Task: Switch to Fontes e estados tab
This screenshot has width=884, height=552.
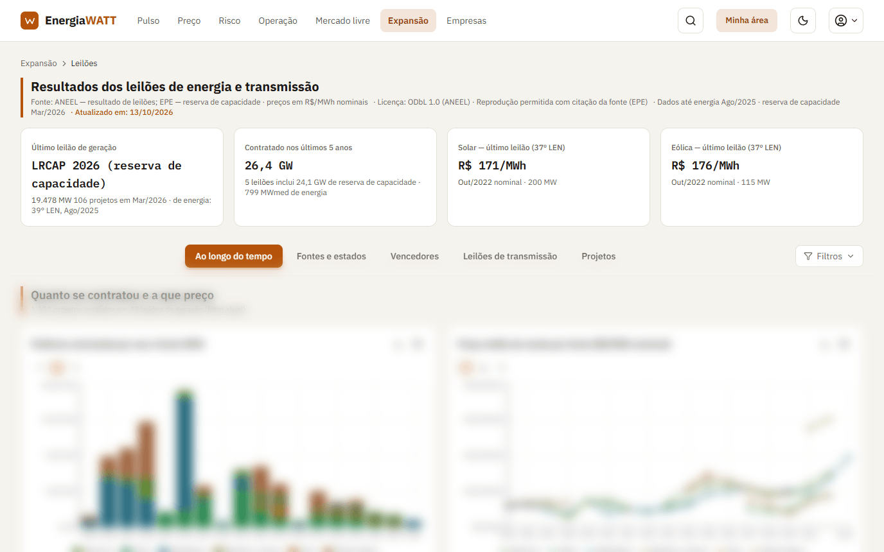Action: pyautogui.click(x=331, y=256)
